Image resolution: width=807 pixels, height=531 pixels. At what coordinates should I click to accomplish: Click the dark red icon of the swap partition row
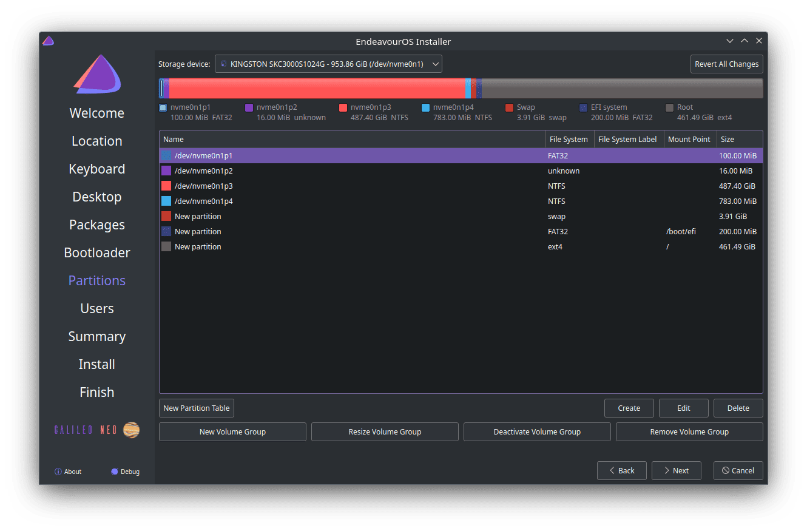[x=166, y=216]
